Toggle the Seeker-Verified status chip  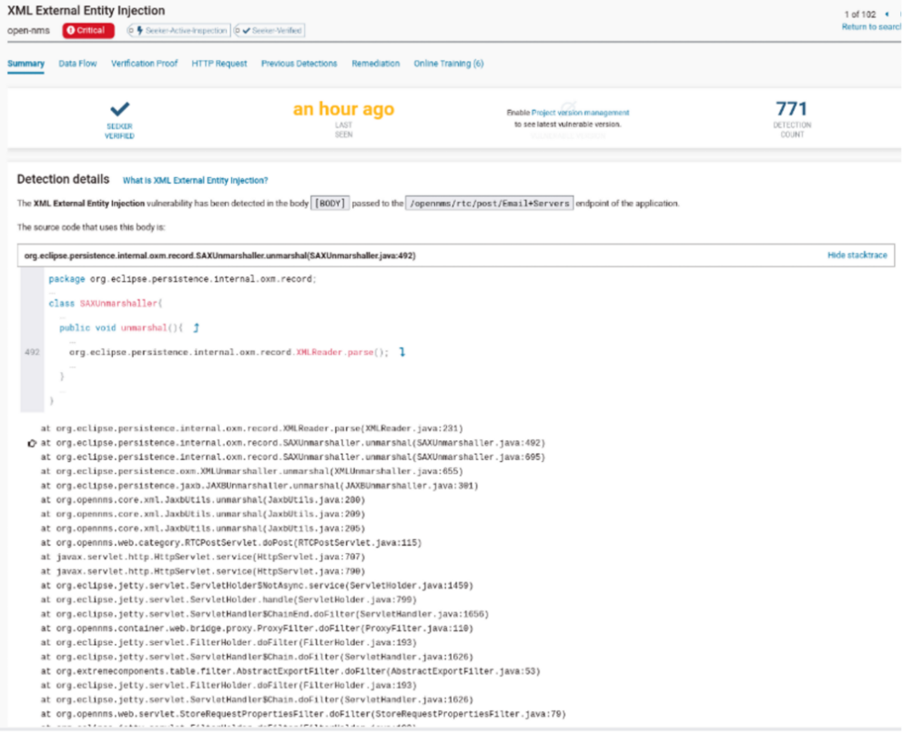268,30
